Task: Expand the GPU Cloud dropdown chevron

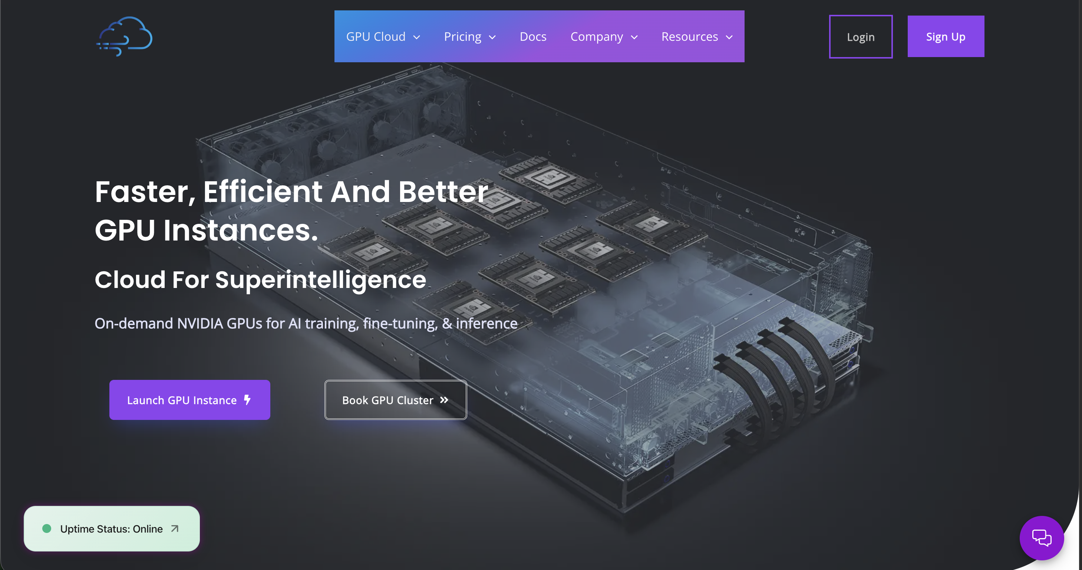Action: (417, 37)
